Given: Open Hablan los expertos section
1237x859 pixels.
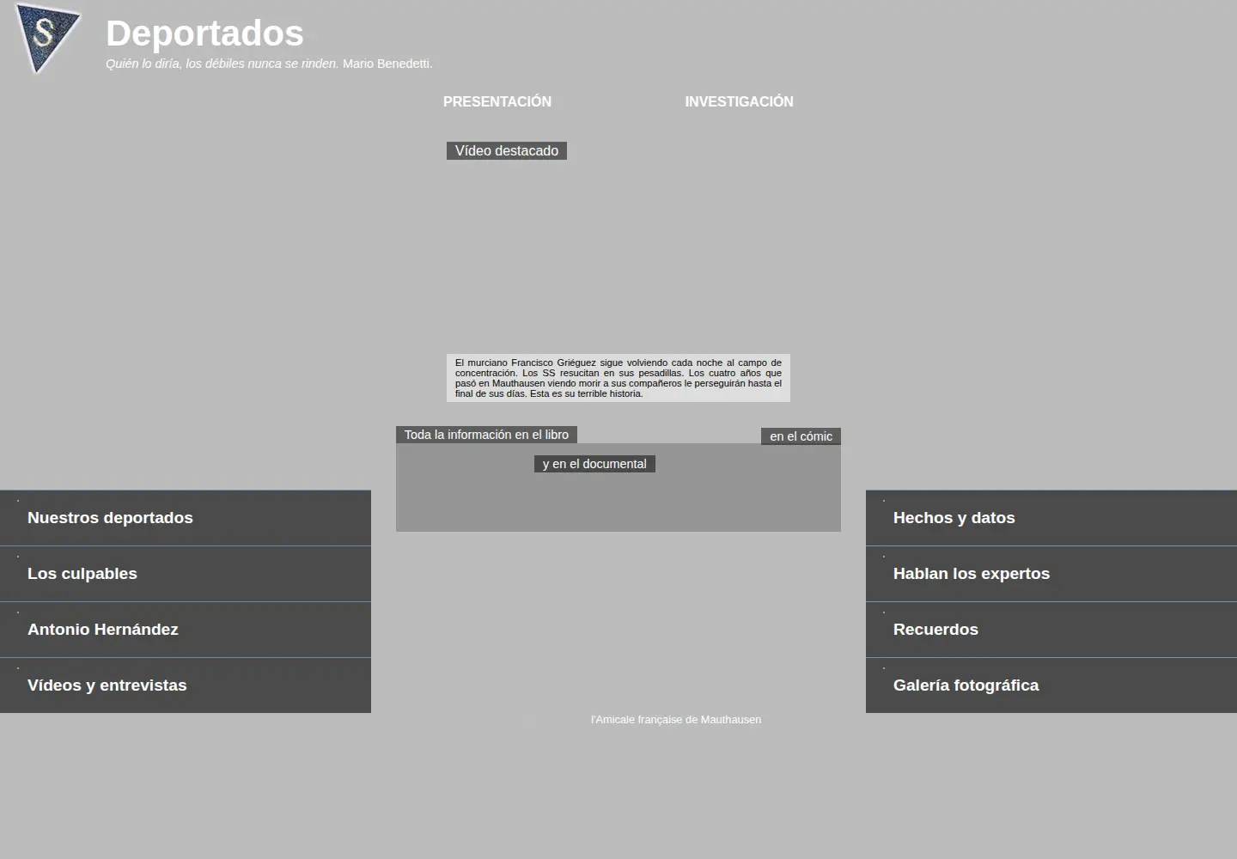Looking at the screenshot, I should pos(1051,574).
